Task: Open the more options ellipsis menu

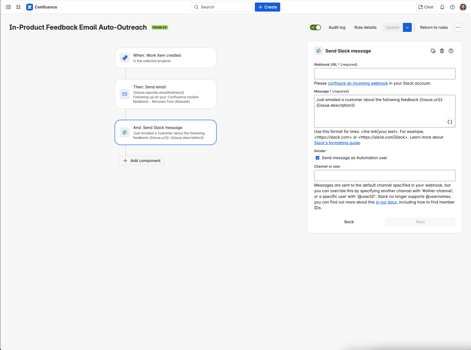Action: [458, 27]
